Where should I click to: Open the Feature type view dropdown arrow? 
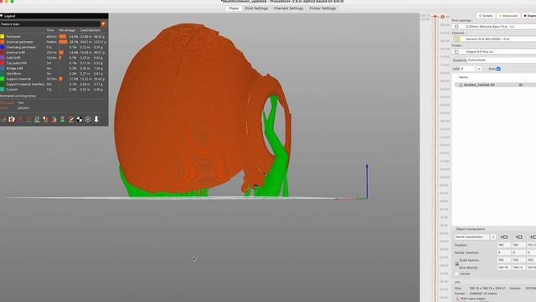pos(103,24)
